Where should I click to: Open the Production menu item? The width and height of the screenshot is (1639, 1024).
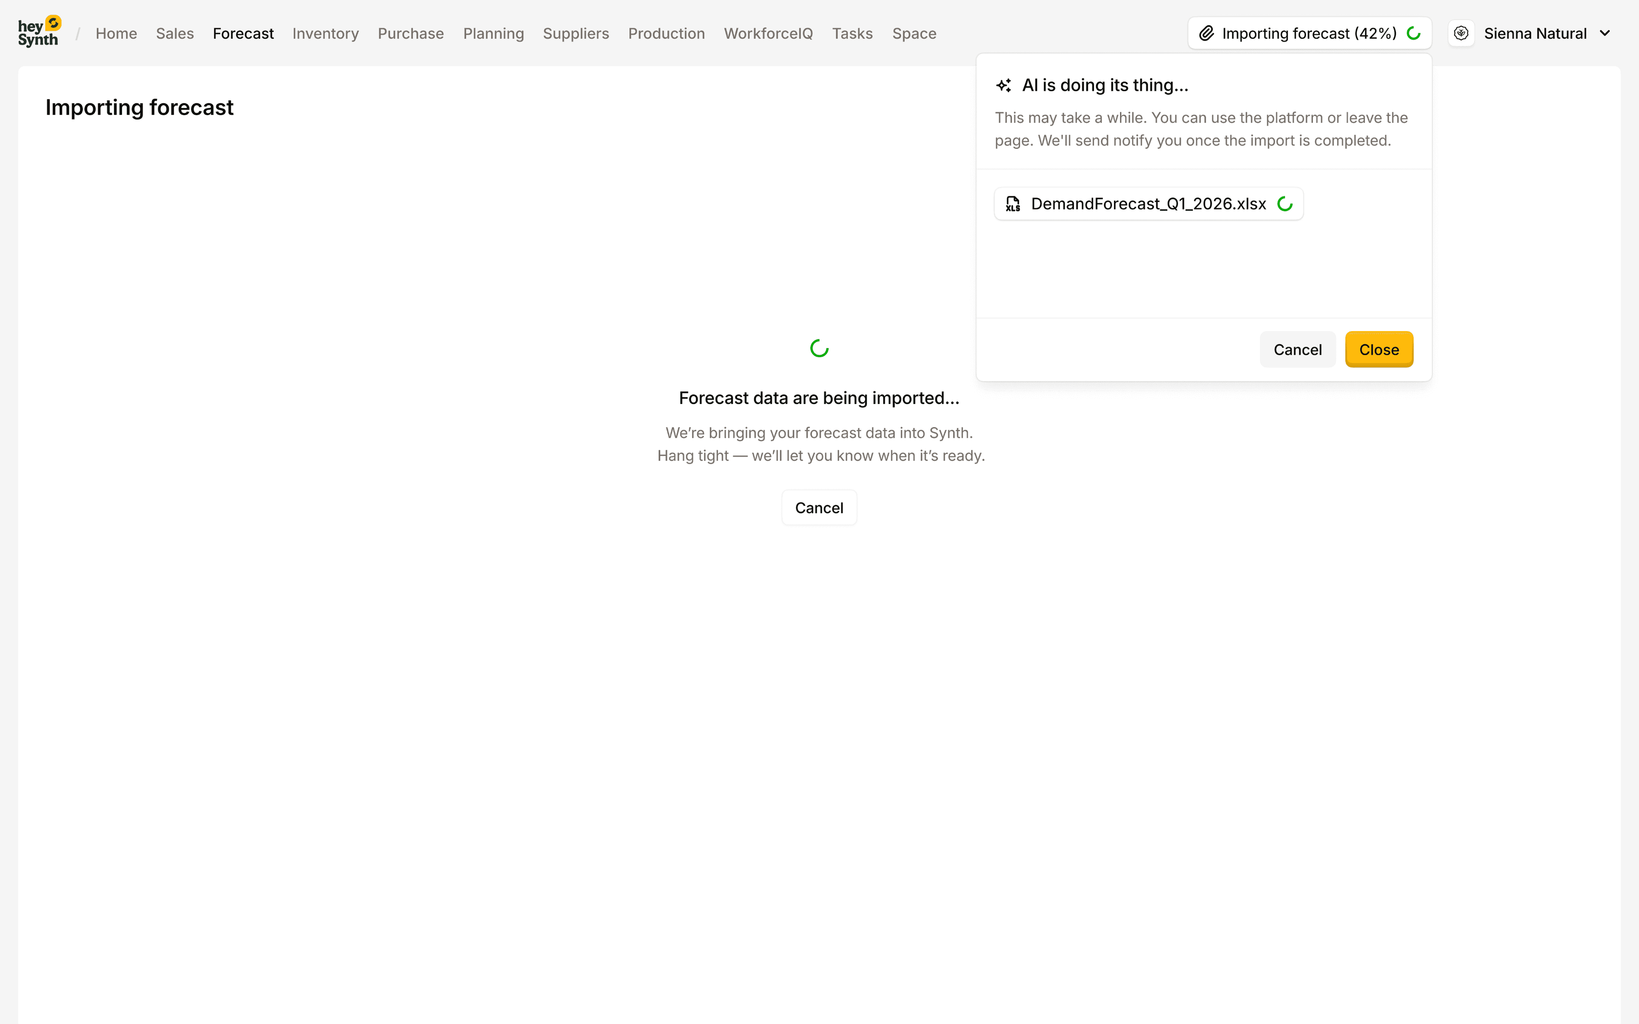666,33
